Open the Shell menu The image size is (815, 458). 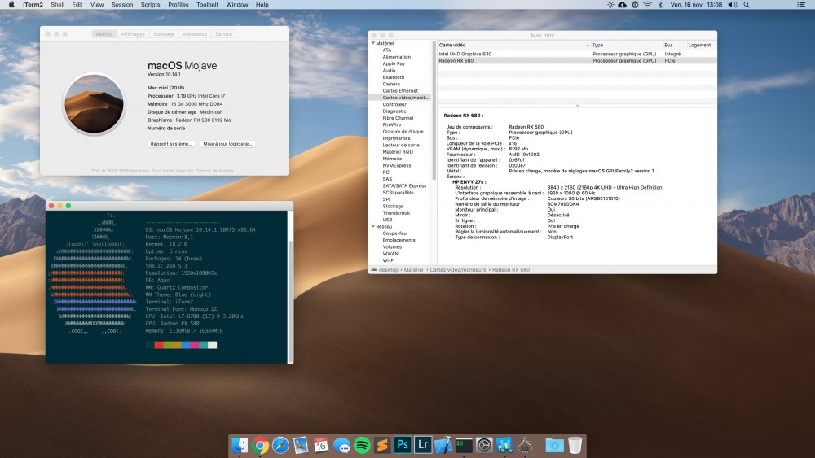click(x=58, y=5)
